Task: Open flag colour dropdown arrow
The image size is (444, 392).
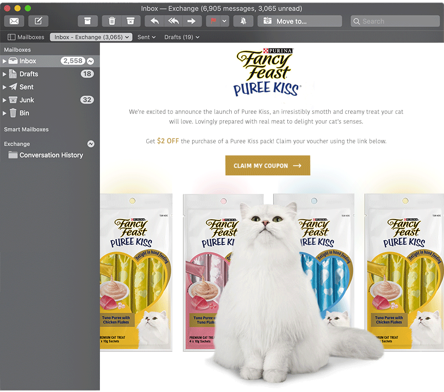Action: click(x=225, y=21)
